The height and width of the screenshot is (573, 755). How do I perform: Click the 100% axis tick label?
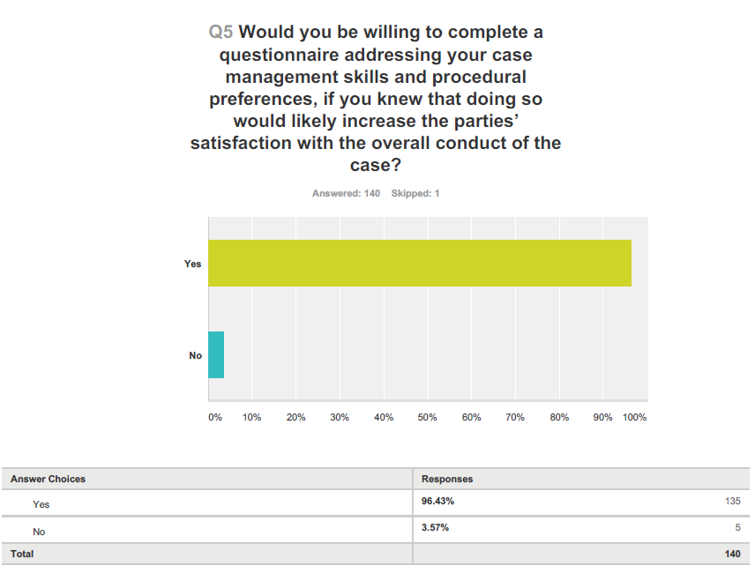pos(634,417)
